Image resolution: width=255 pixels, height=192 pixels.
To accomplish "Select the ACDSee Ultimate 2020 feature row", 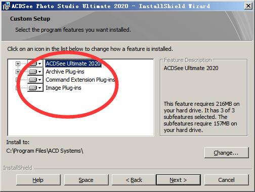I will pyautogui.click(x=73, y=63).
